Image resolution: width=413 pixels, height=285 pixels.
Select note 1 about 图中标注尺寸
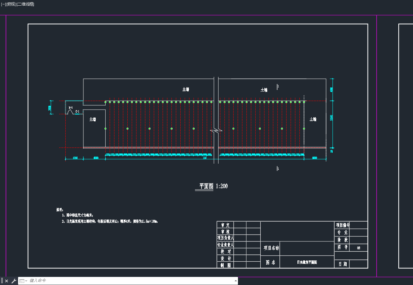click(77, 215)
